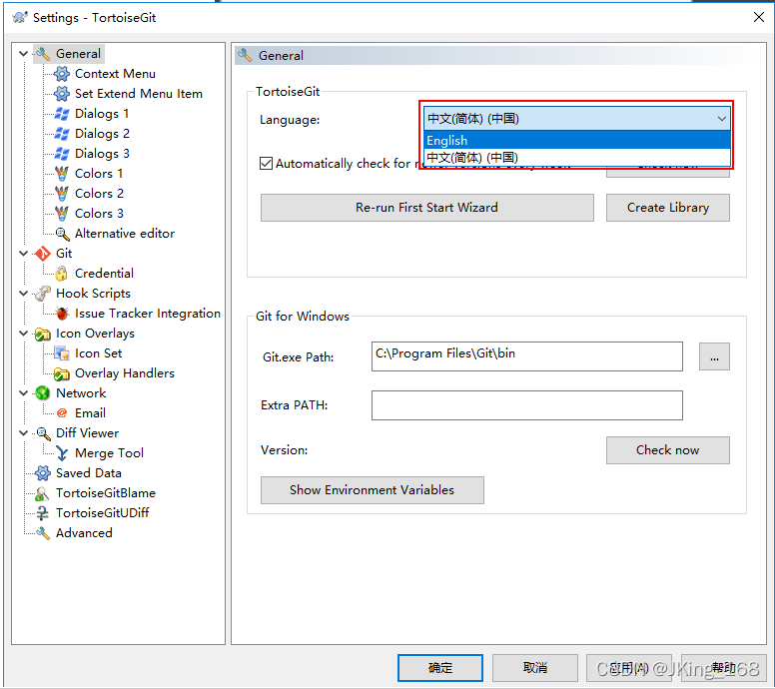Click the Language combo box arrow
Image resolution: width=775 pixels, height=689 pixels.
[x=721, y=119]
